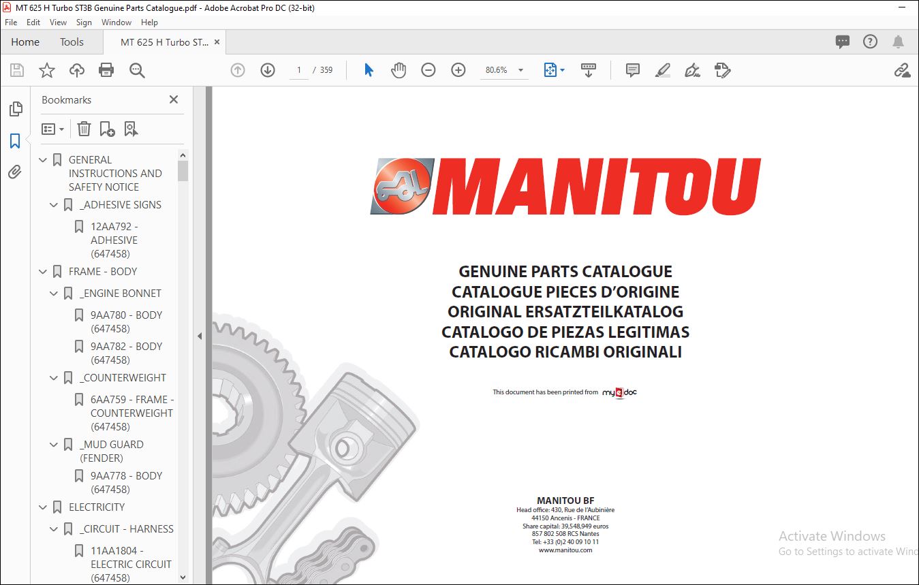Collapse the ELECTRICITY bookmark
This screenshot has width=919, height=585.
44,507
